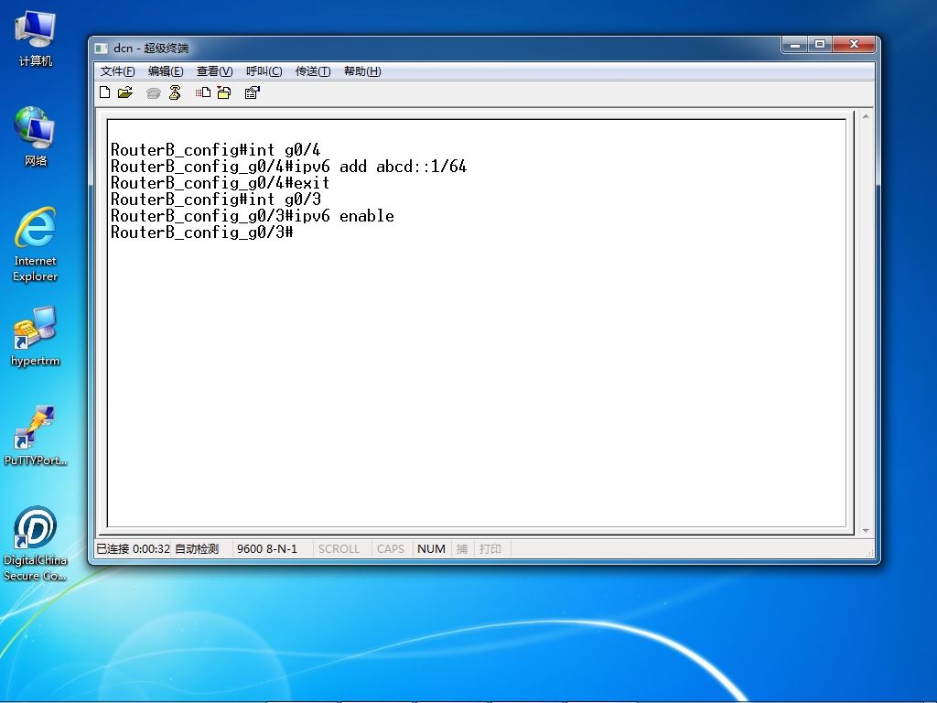Viewport: 937px width, 703px height.
Task: Click the '已连接 0:00:32' status entry
Action: (134, 549)
